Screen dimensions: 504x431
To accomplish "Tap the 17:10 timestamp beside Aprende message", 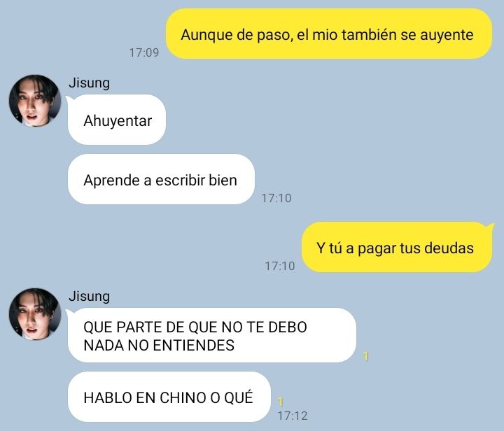I will [x=276, y=198].
